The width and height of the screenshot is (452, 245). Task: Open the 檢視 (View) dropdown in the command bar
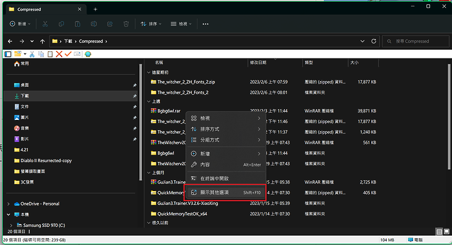tap(181, 24)
